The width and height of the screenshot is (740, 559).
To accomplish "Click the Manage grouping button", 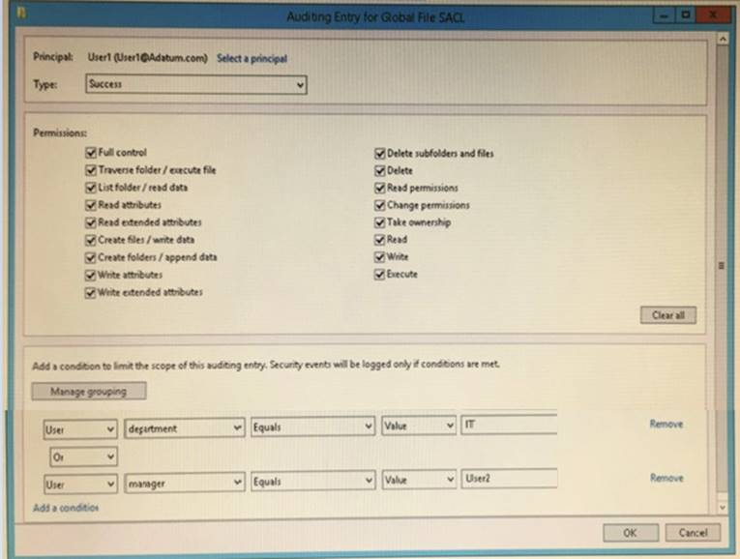I will pyautogui.click(x=88, y=392).
